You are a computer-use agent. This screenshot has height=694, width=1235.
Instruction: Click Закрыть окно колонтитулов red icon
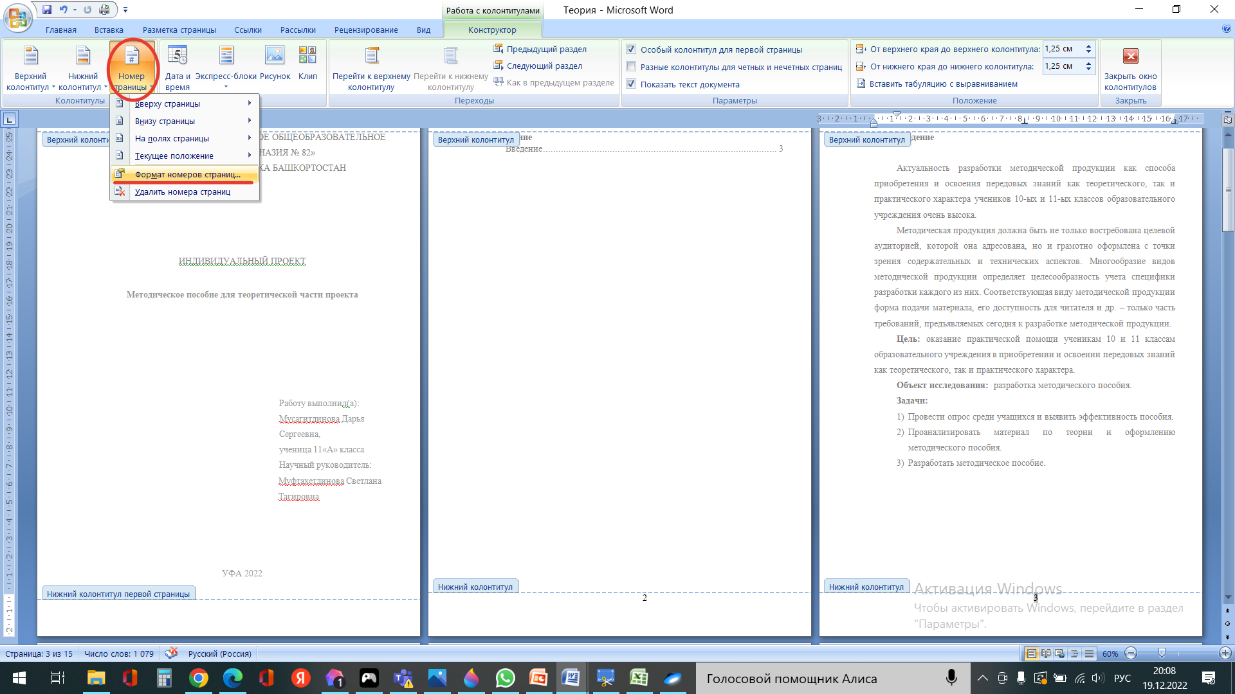[x=1130, y=57]
